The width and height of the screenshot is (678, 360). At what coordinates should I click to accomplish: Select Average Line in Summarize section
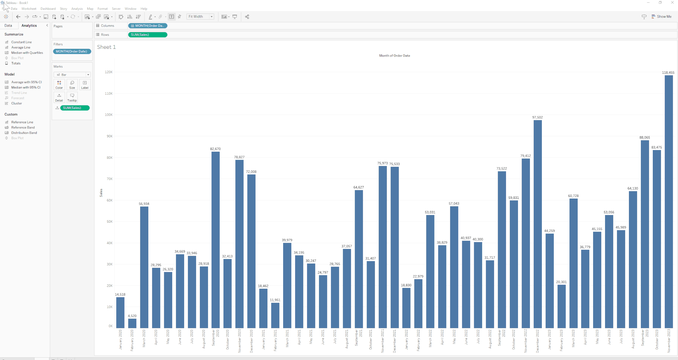[x=21, y=47]
